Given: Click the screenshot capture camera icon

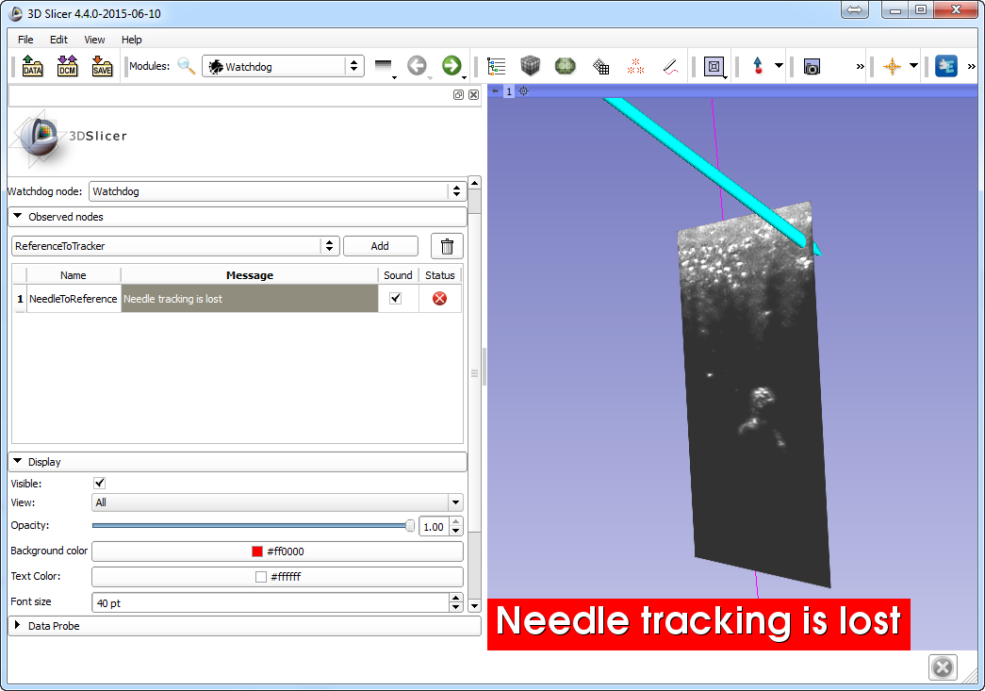Looking at the screenshot, I should point(812,66).
